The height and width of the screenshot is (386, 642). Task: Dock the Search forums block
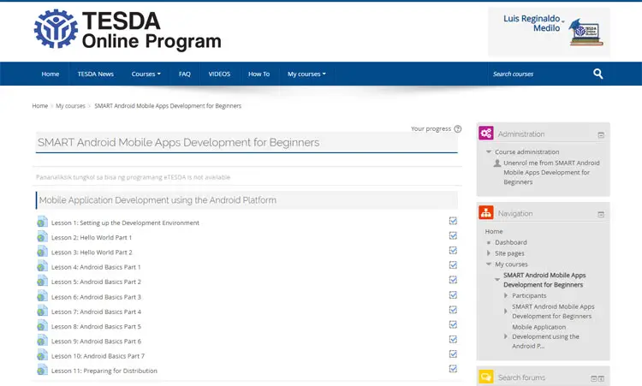pos(601,378)
